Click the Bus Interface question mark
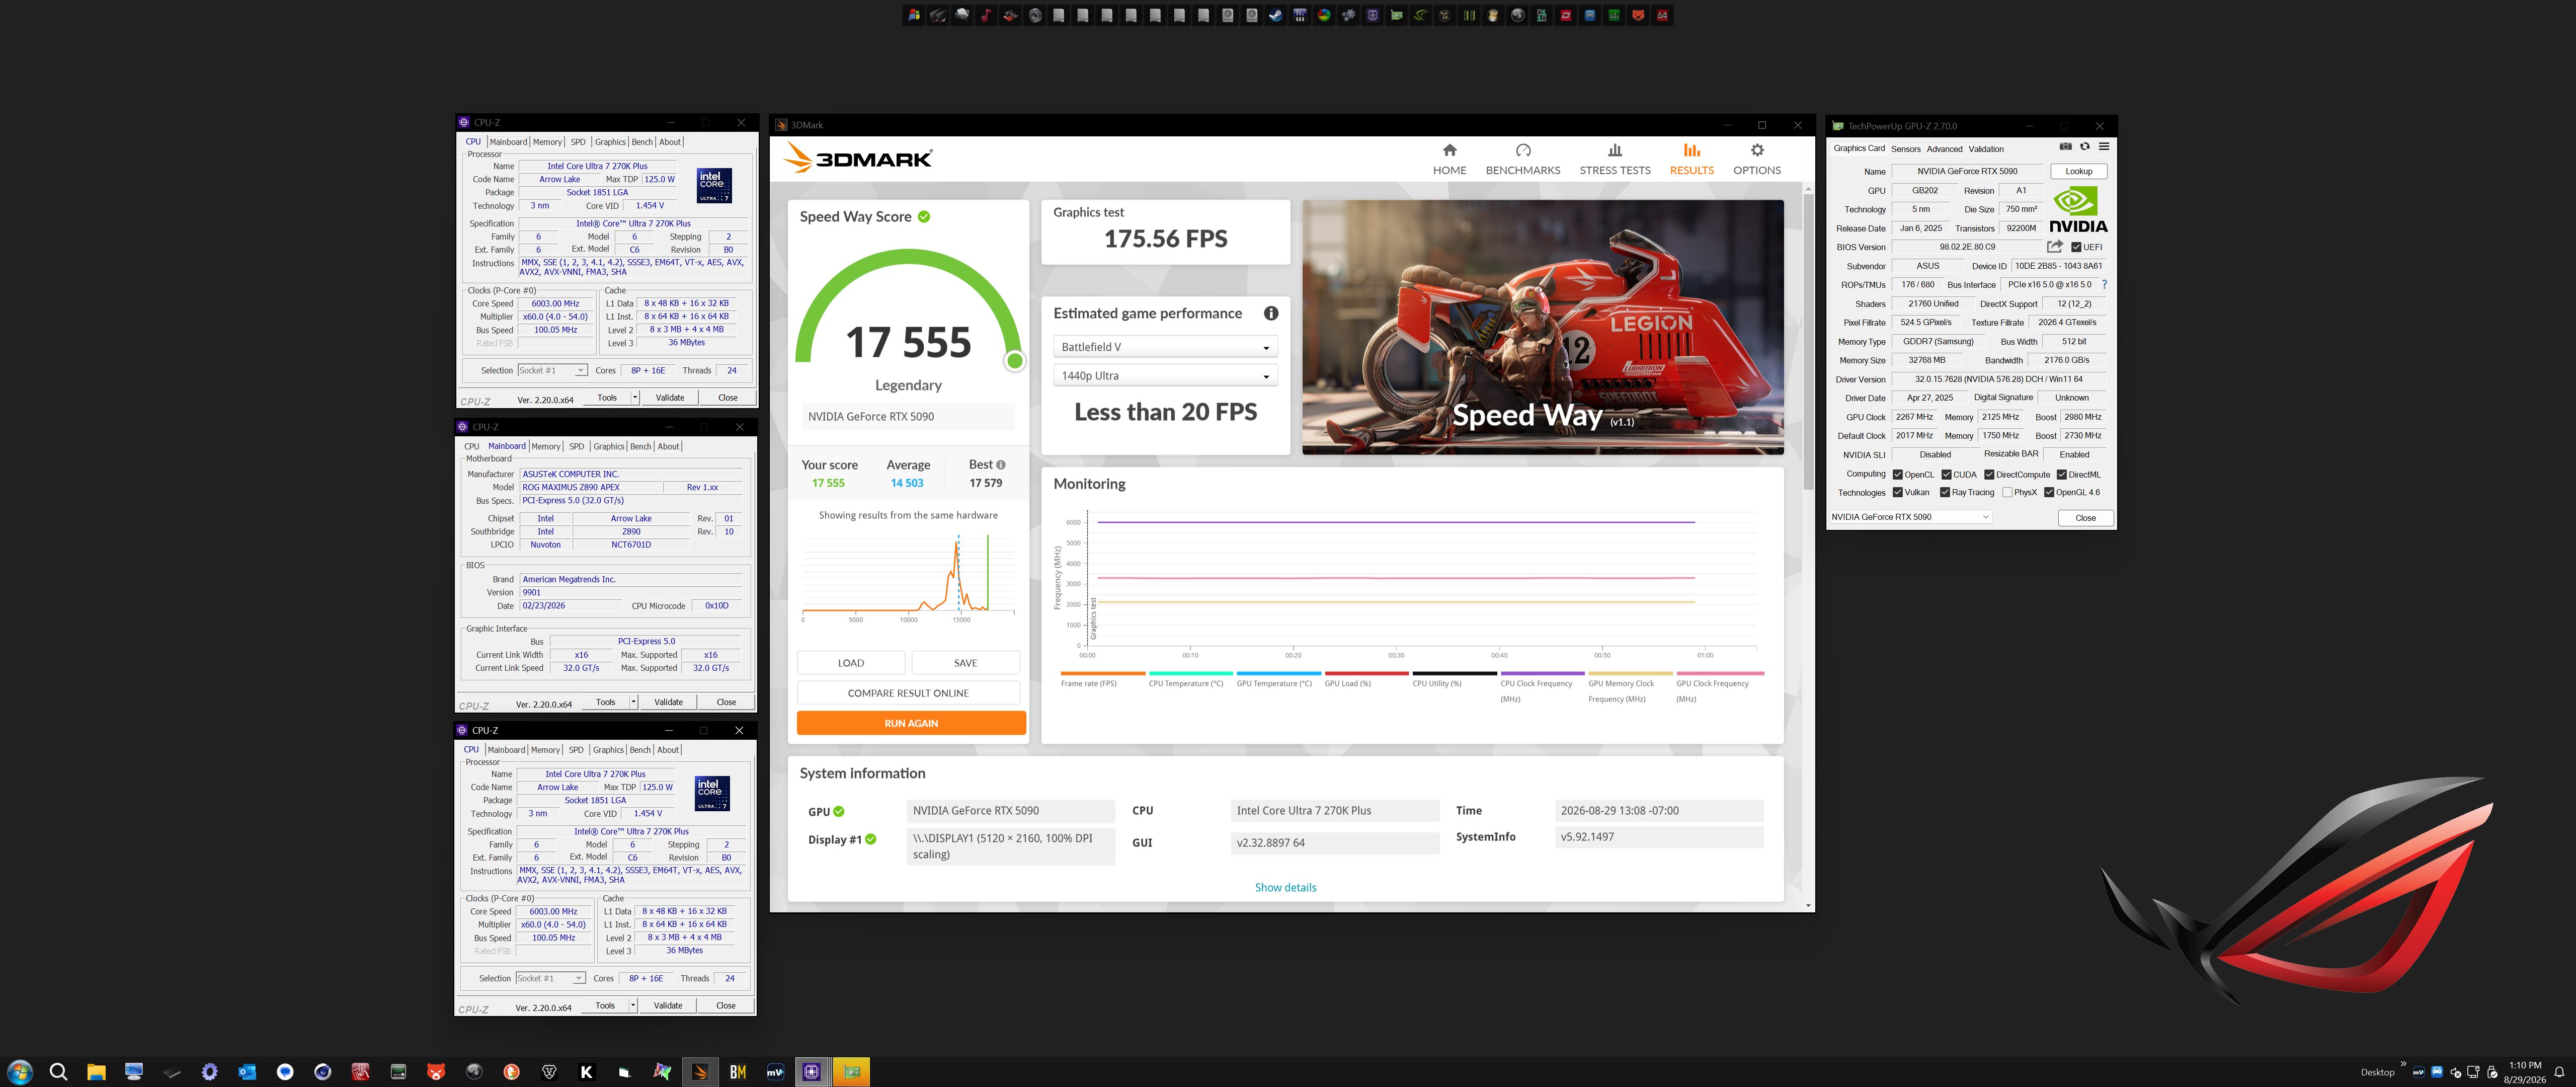2576x1087 pixels. point(2104,285)
